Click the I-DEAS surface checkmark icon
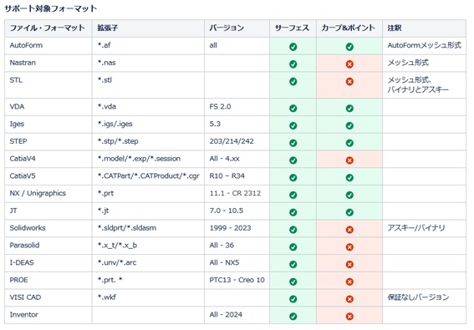This screenshot has height=330, width=474. coord(293,265)
